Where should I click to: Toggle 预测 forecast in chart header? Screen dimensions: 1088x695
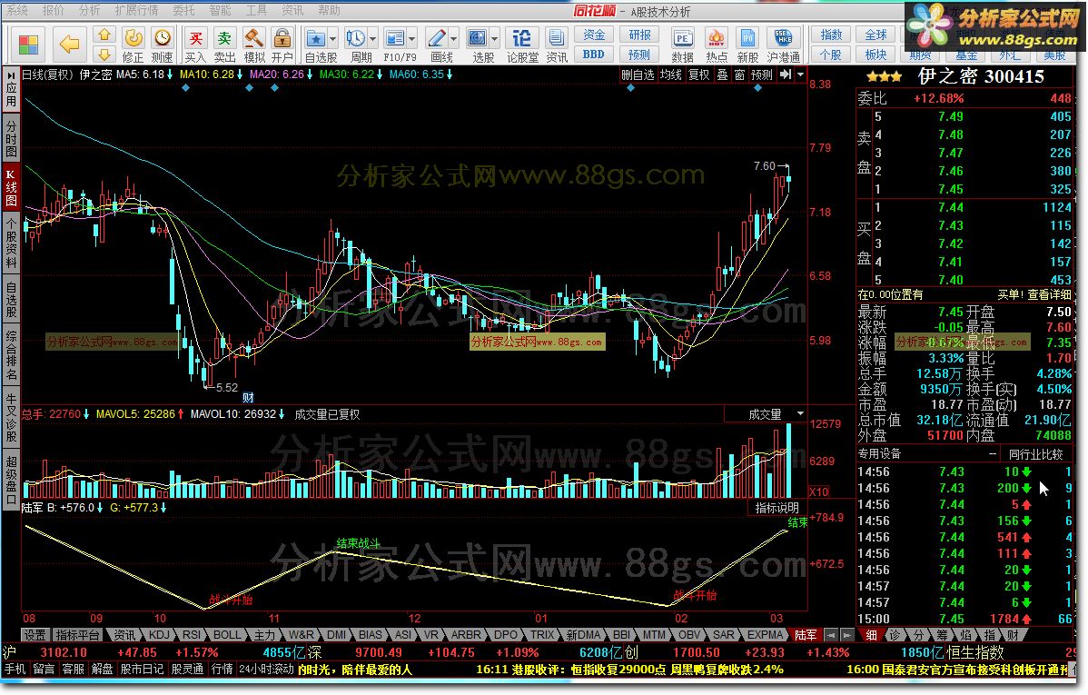pyautogui.click(x=762, y=74)
